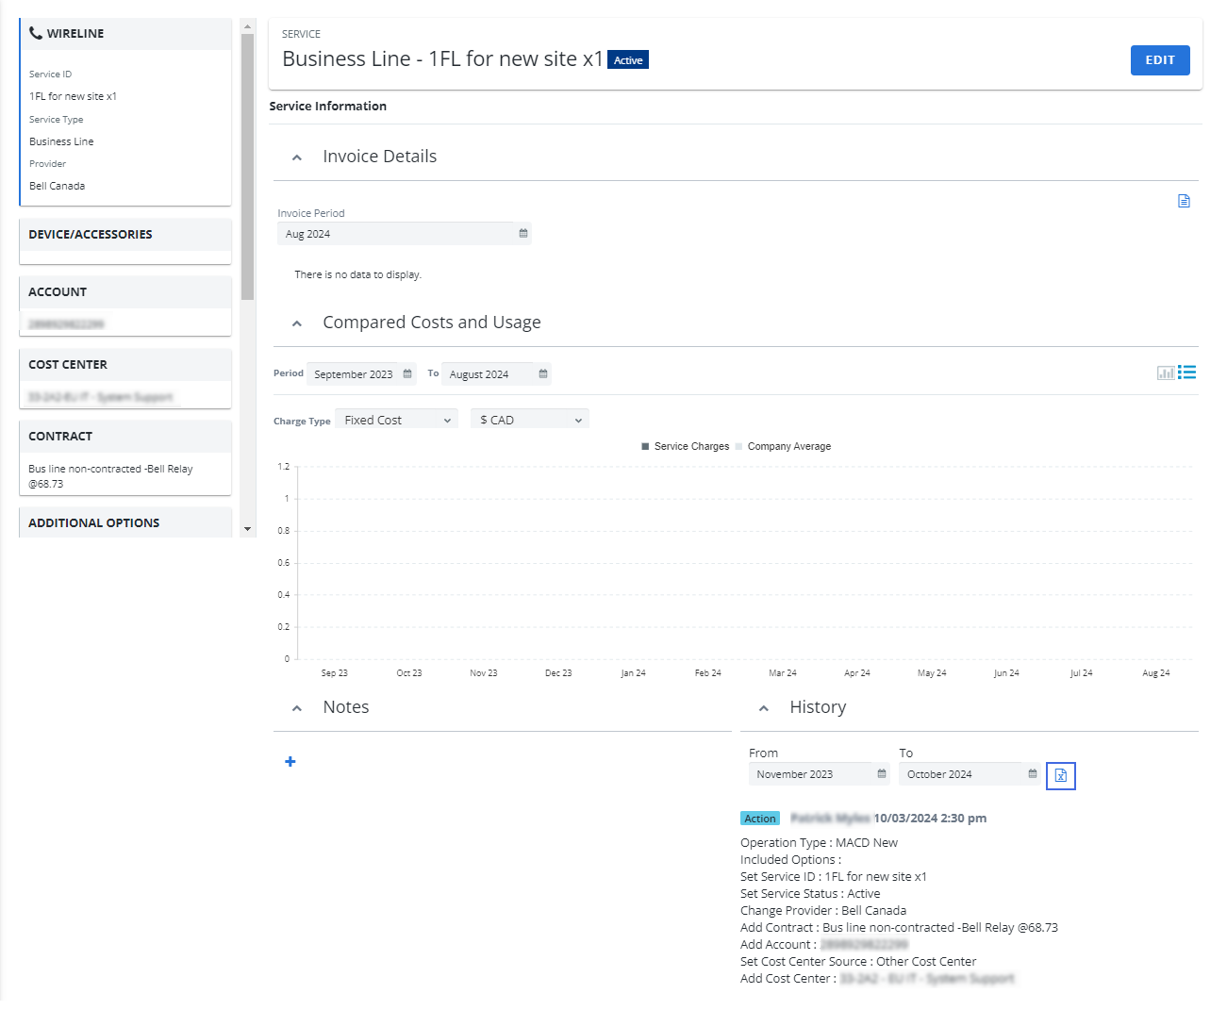Select the ADDITIONAL OPTIONS sidebar panel
The width and height of the screenshot is (1227, 1010).
tap(94, 523)
